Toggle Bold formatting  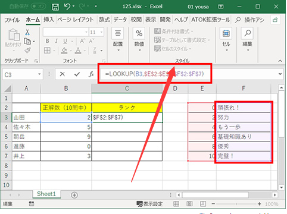[x=47, y=41]
